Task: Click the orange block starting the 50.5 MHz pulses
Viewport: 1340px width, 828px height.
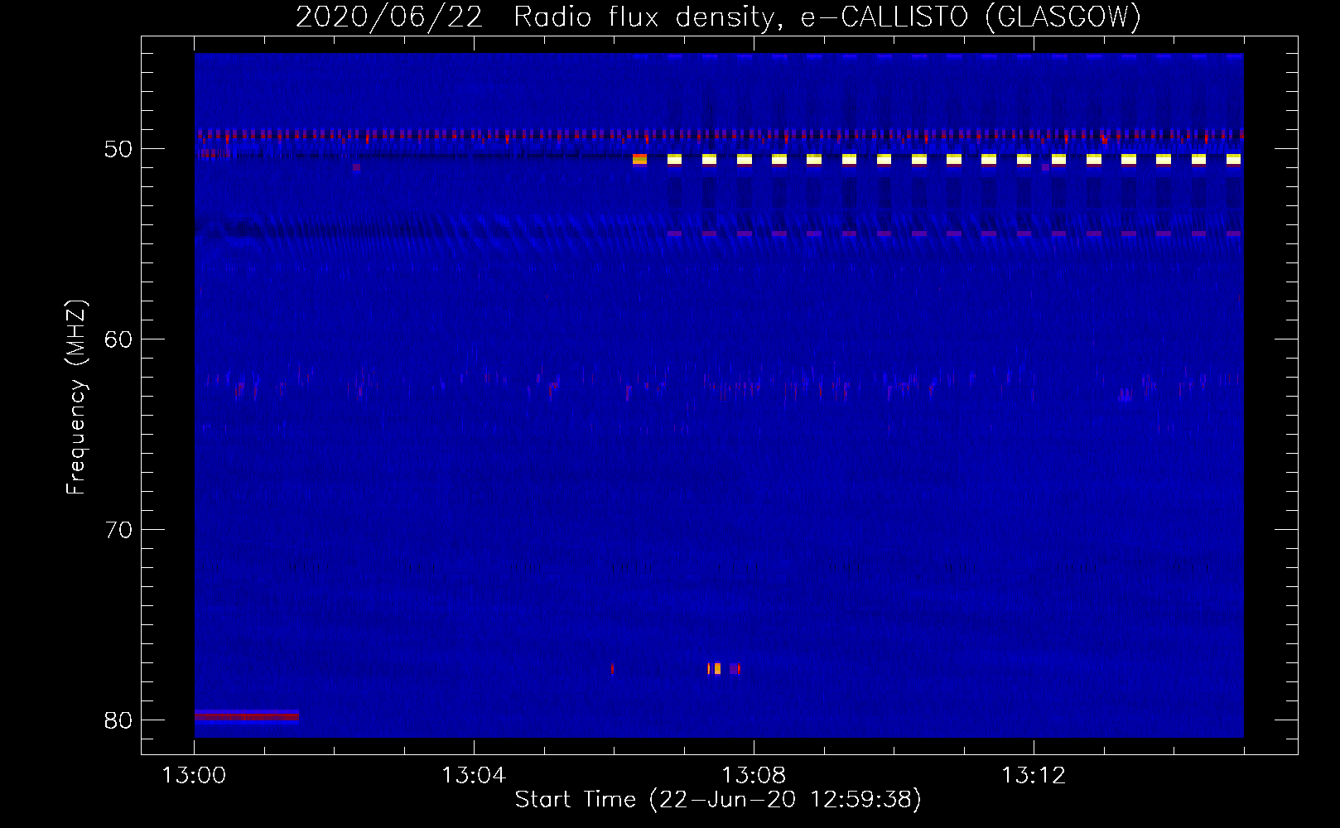Action: pyautogui.click(x=639, y=159)
